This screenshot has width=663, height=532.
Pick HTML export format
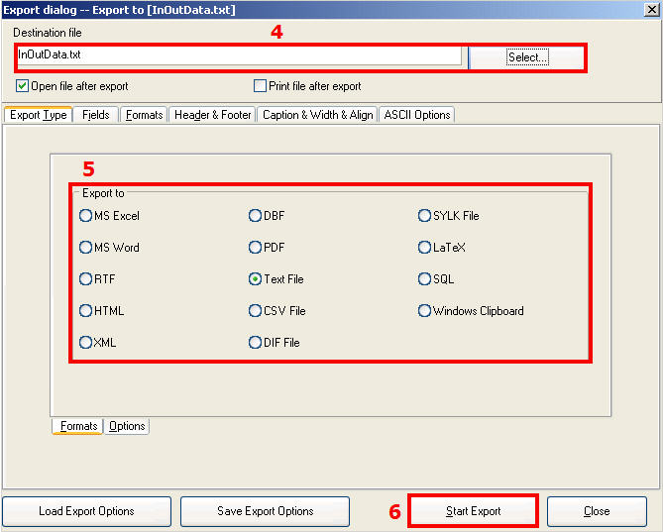[x=86, y=311]
